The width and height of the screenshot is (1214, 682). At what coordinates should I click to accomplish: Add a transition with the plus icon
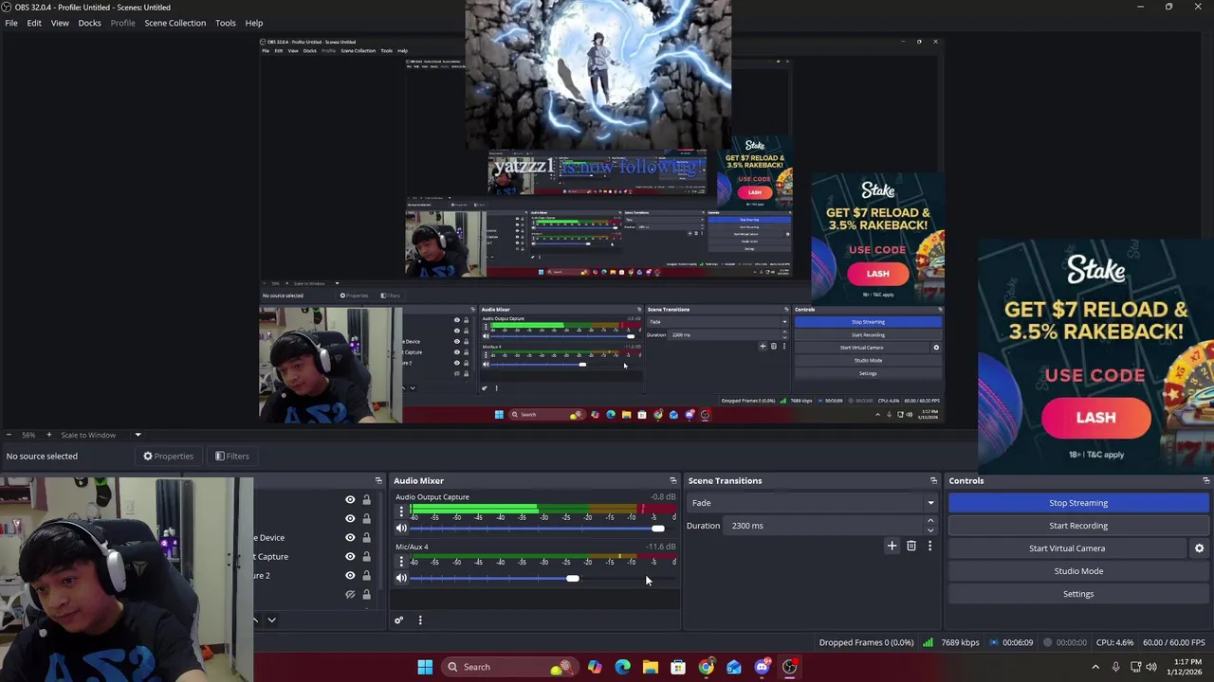pos(892,546)
